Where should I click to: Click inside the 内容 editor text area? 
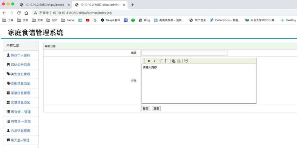(199, 84)
